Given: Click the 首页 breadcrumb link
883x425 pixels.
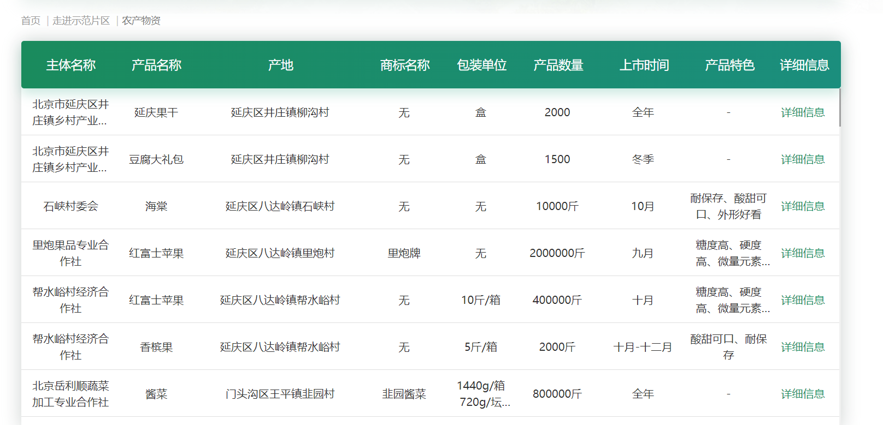Looking at the screenshot, I should coord(31,21).
